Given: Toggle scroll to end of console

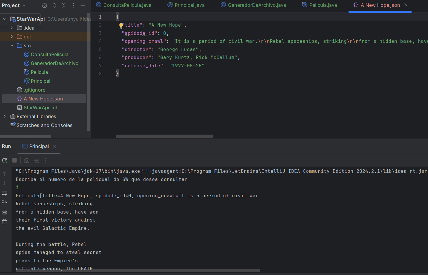Looking at the screenshot, I should click(x=4, y=202).
